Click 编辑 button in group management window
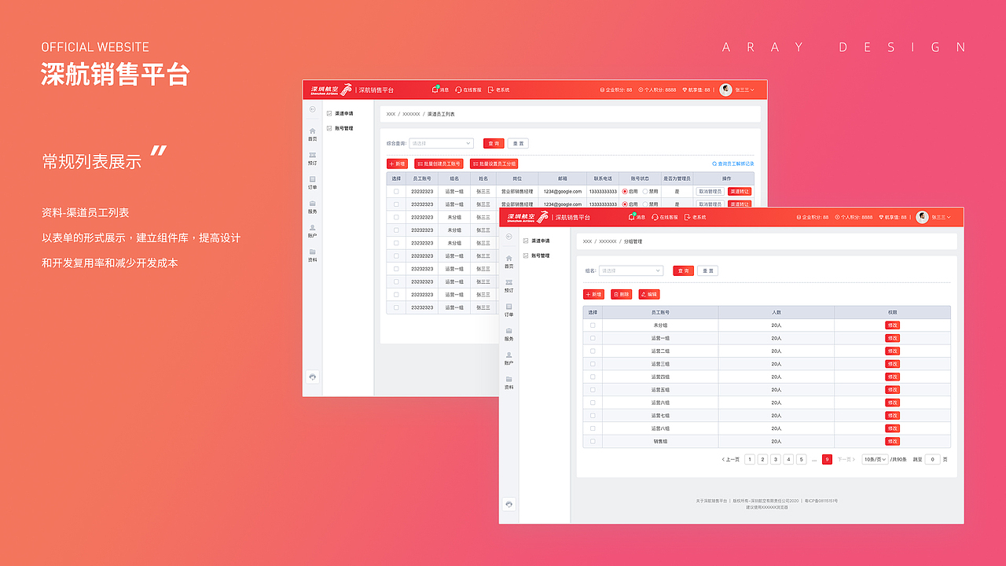 pos(649,294)
